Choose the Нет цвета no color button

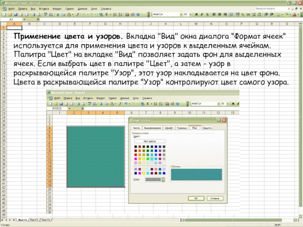click(150, 141)
